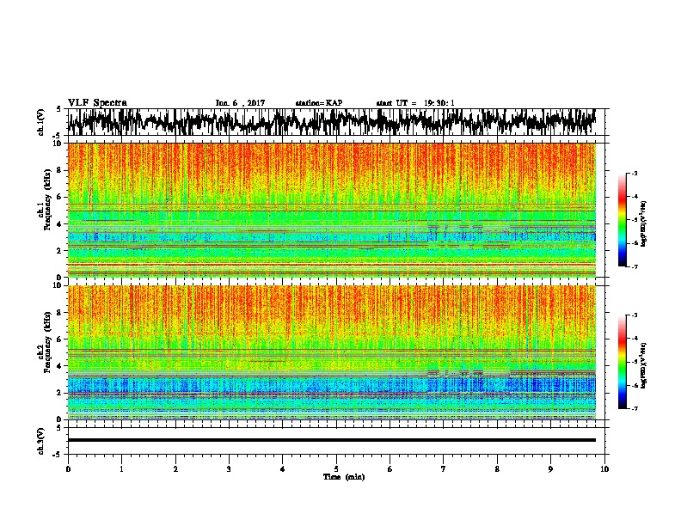The image size is (681, 526).
Task: Click the time axis tick label '3'
Action: click(x=229, y=468)
